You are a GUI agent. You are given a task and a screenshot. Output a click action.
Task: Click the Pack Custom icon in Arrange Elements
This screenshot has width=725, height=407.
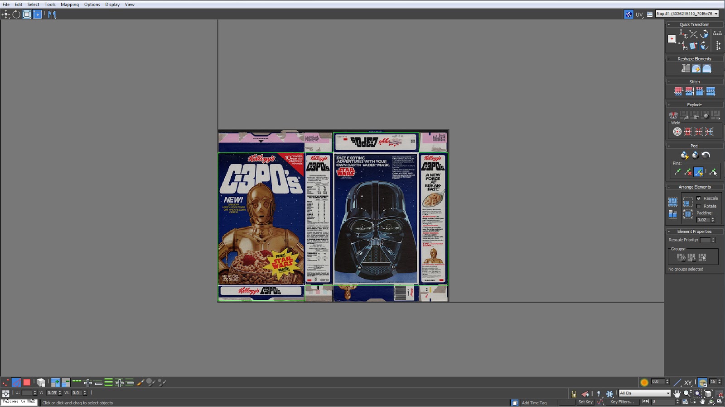673,202
